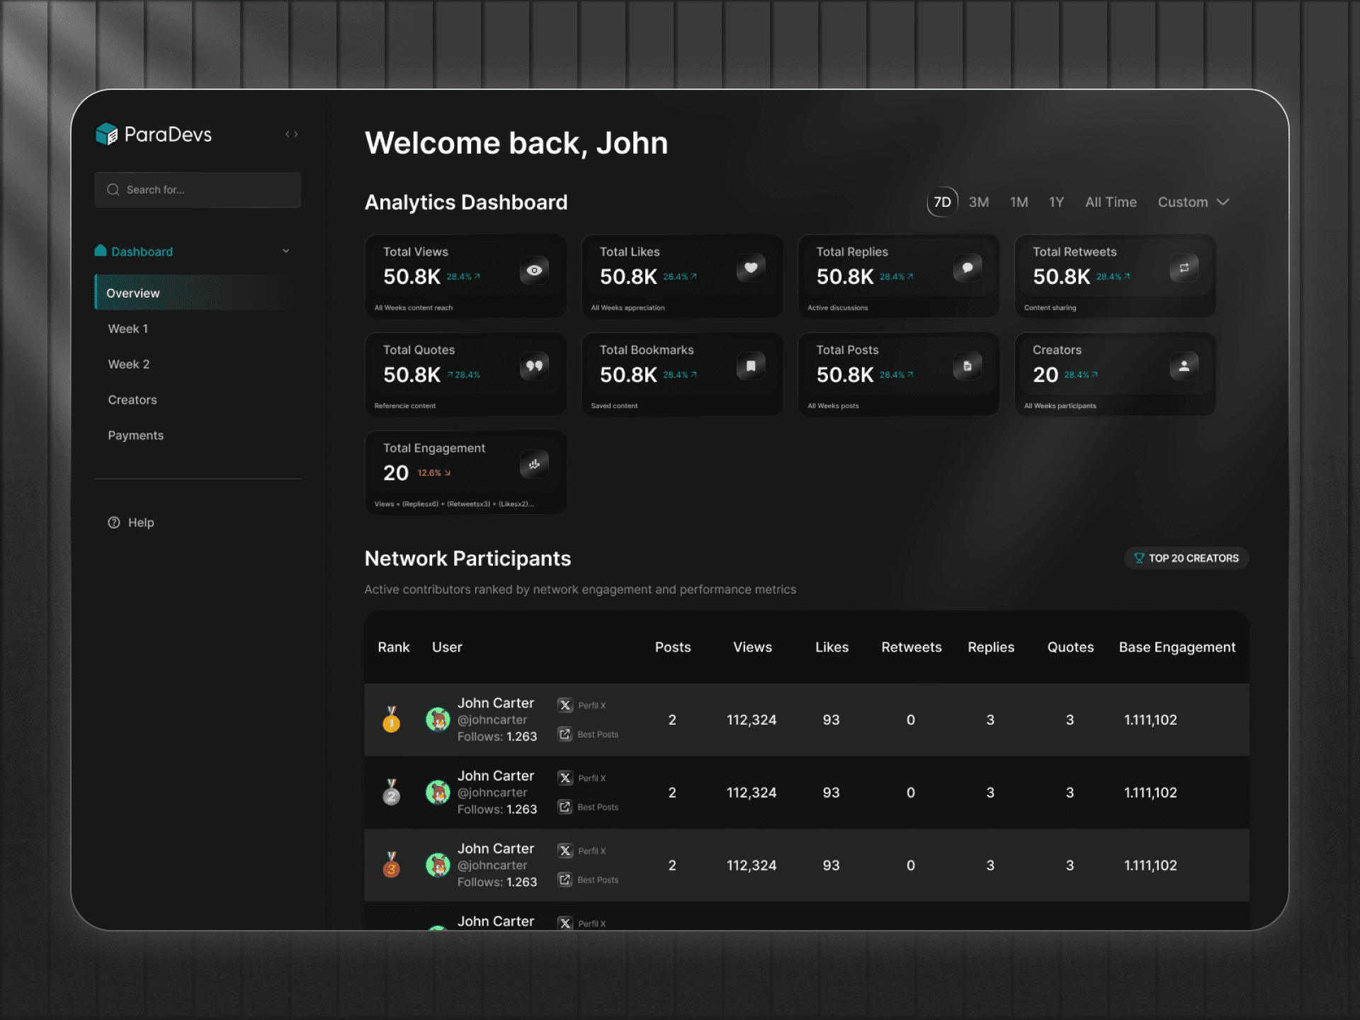
Task: Open Best Posts link for rank 1
Action: tap(598, 735)
